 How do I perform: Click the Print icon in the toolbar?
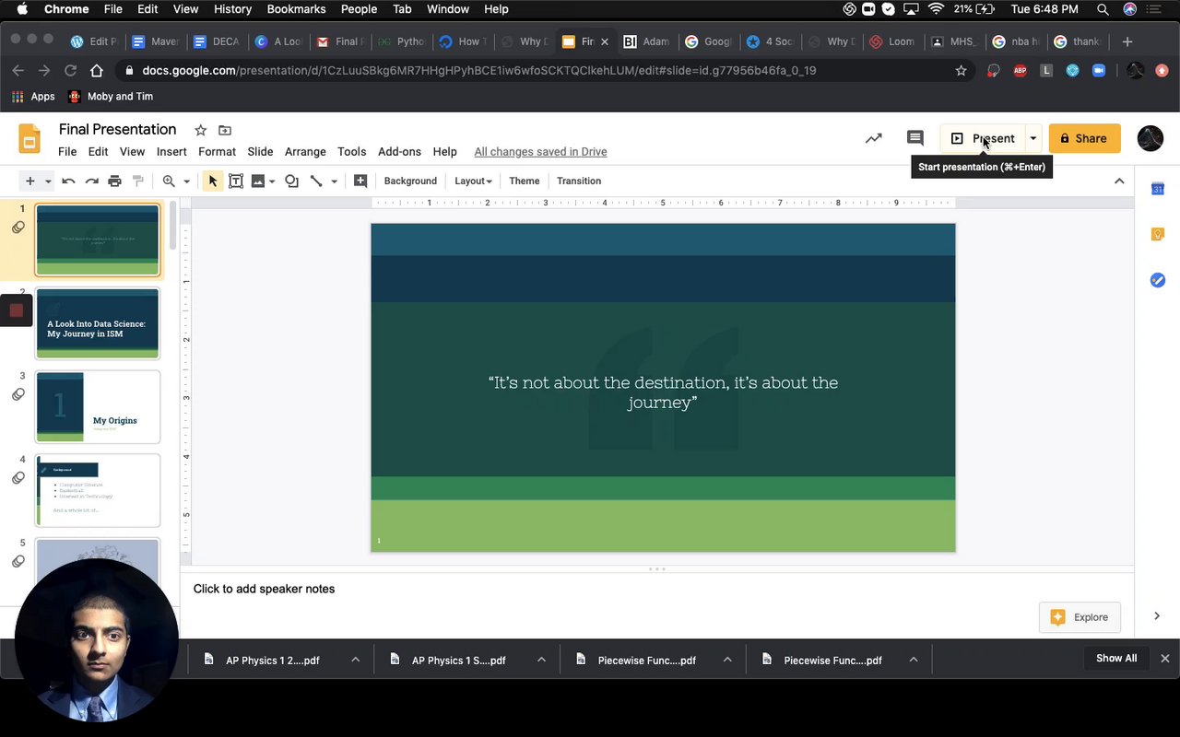coord(114,181)
